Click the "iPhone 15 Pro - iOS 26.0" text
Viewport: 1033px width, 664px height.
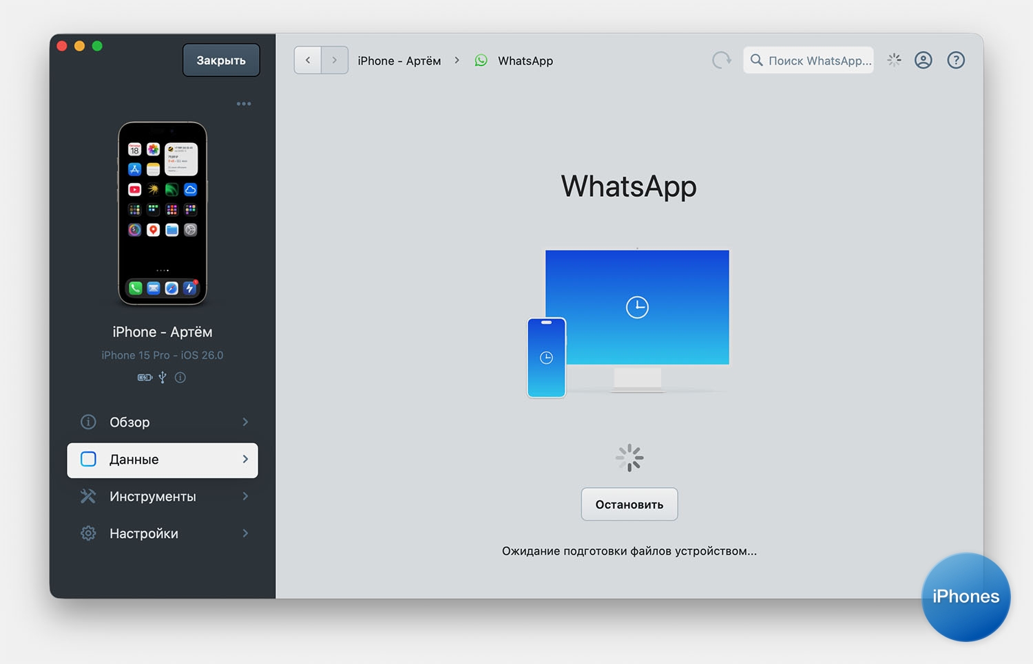pyautogui.click(x=163, y=355)
